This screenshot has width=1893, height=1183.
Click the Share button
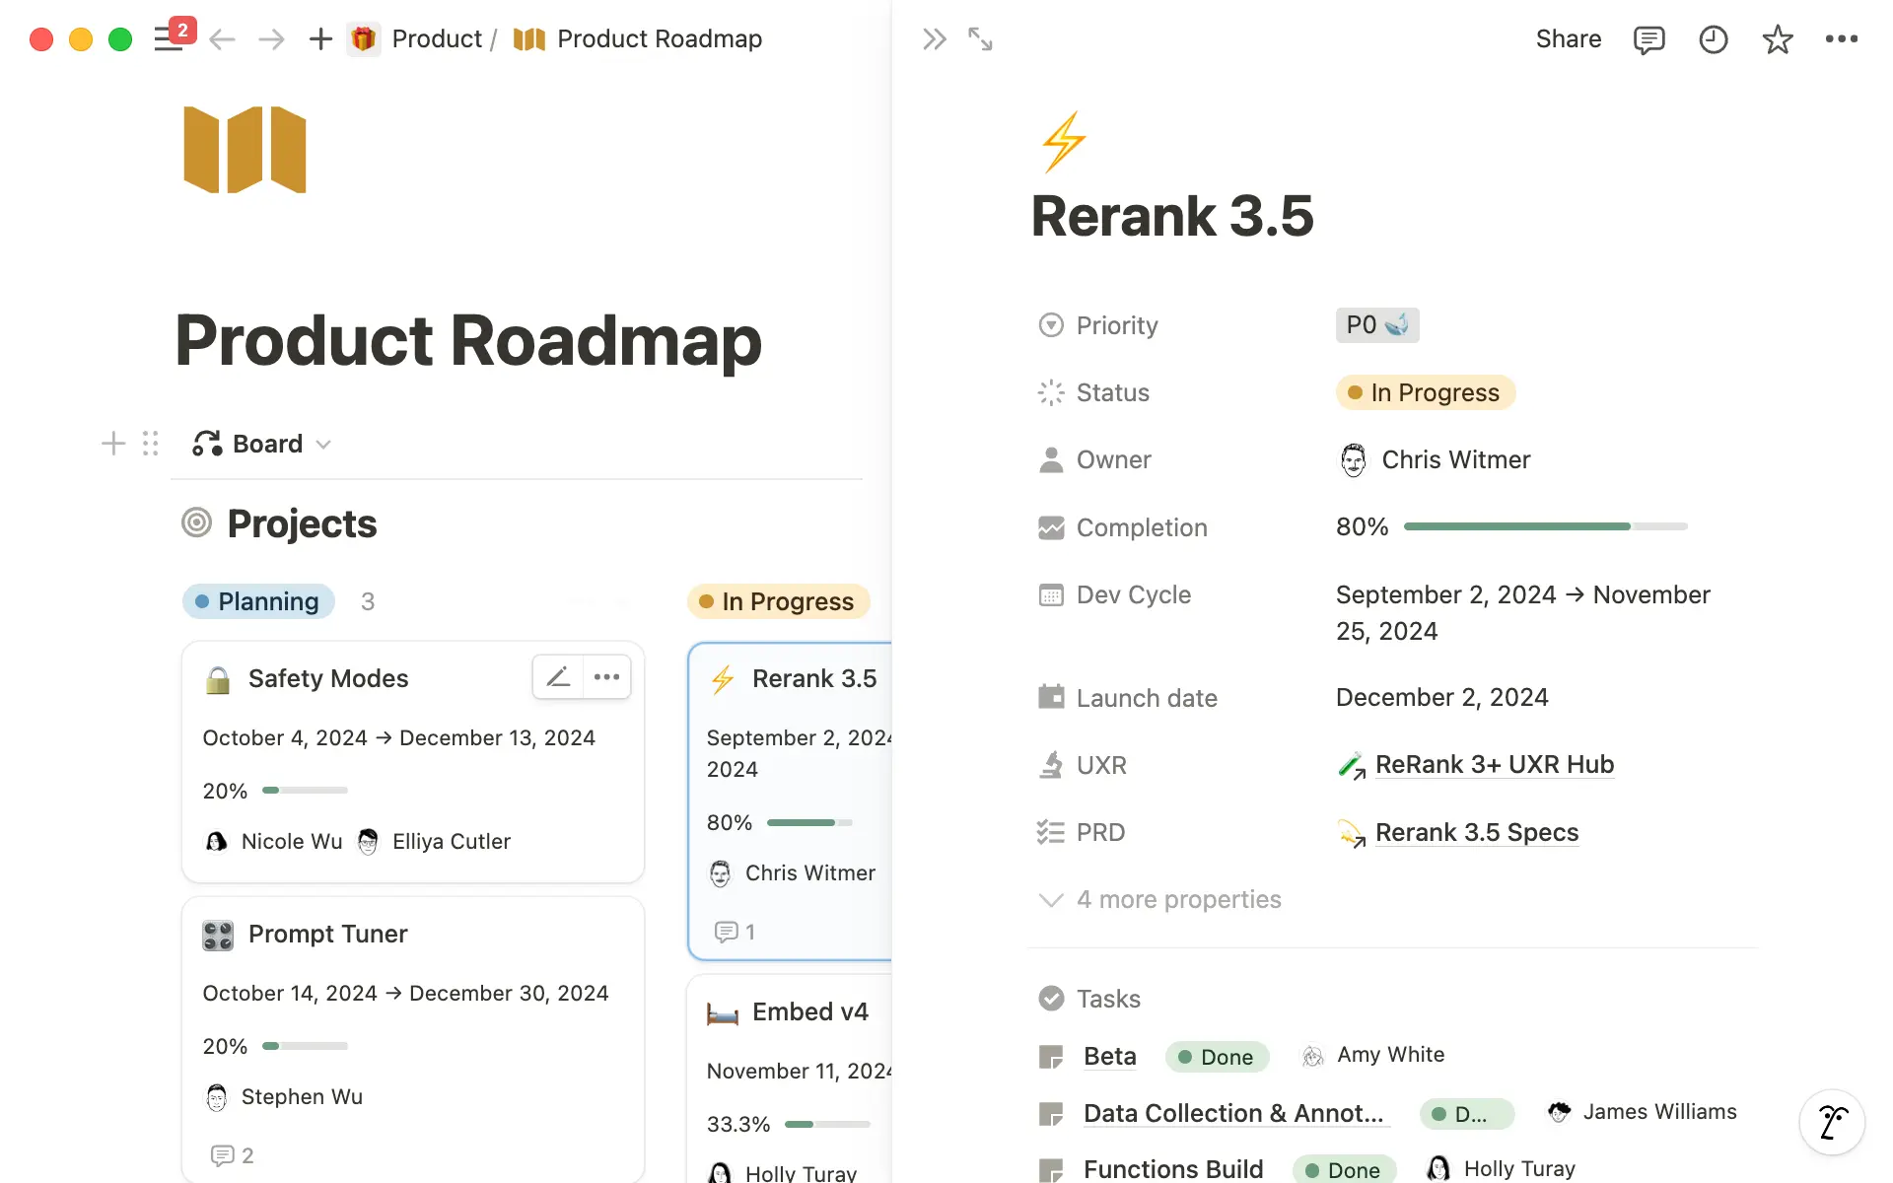tap(1568, 39)
